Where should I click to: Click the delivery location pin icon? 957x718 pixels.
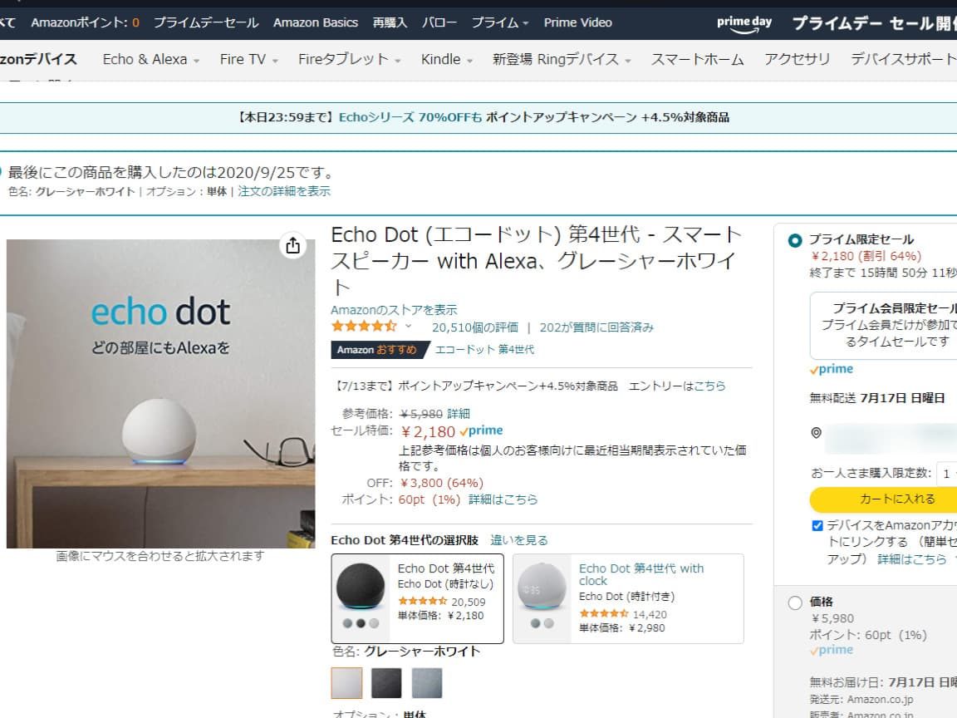[x=816, y=433]
